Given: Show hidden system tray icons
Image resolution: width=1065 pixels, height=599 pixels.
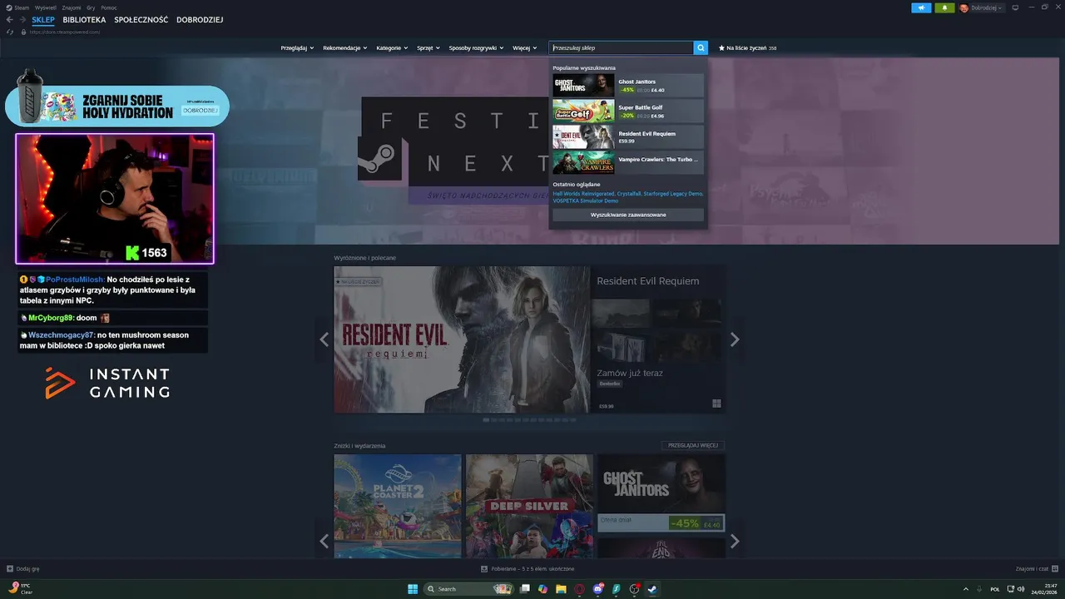Looking at the screenshot, I should 966,589.
